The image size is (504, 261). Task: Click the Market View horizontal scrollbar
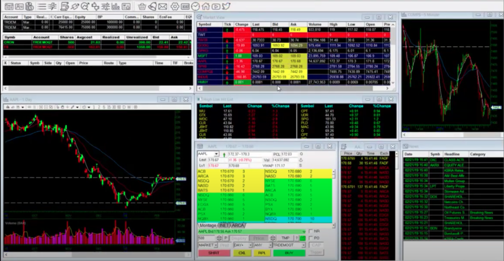(x=293, y=88)
